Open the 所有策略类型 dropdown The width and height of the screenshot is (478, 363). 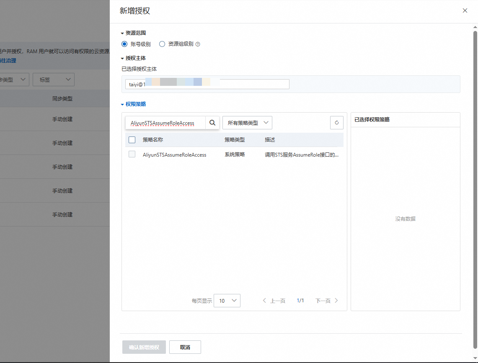click(247, 123)
